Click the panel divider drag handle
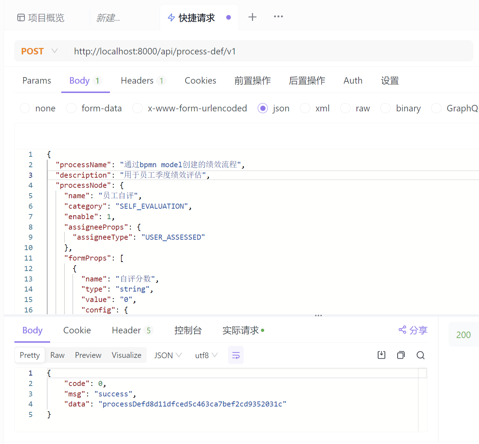The image size is (479, 444). point(318,316)
